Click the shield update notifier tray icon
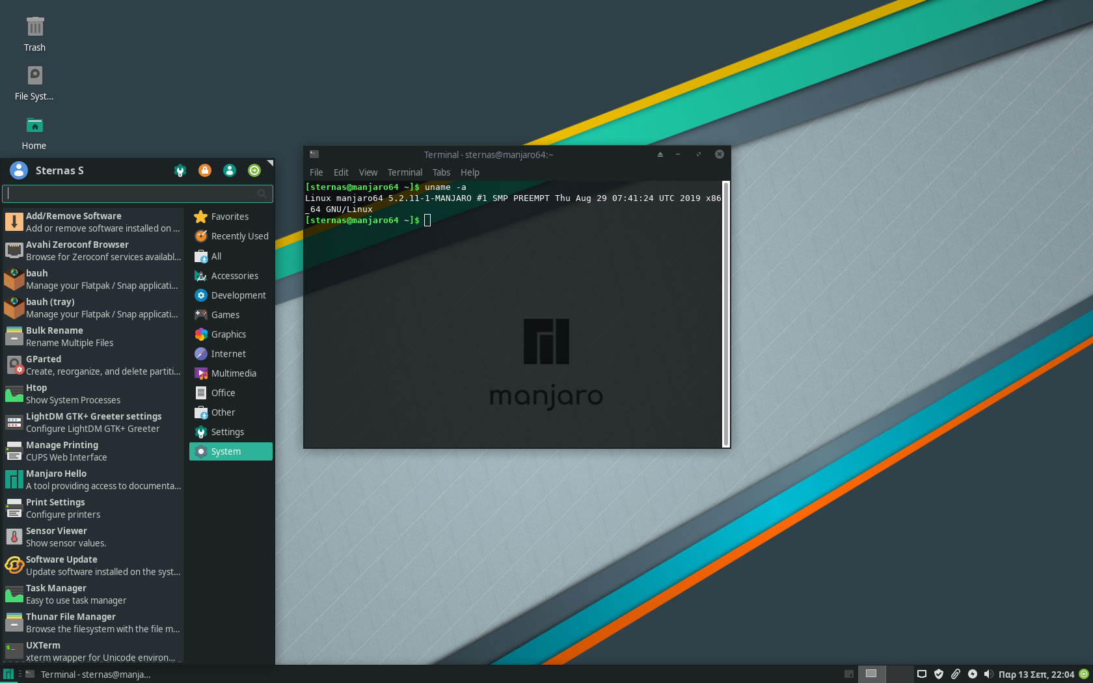The width and height of the screenshot is (1093, 683). [x=939, y=674]
